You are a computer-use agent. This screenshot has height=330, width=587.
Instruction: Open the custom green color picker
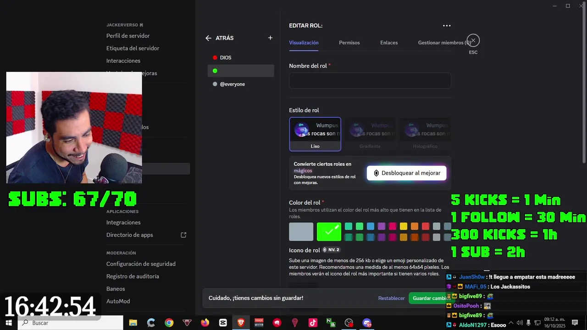pyautogui.click(x=329, y=232)
